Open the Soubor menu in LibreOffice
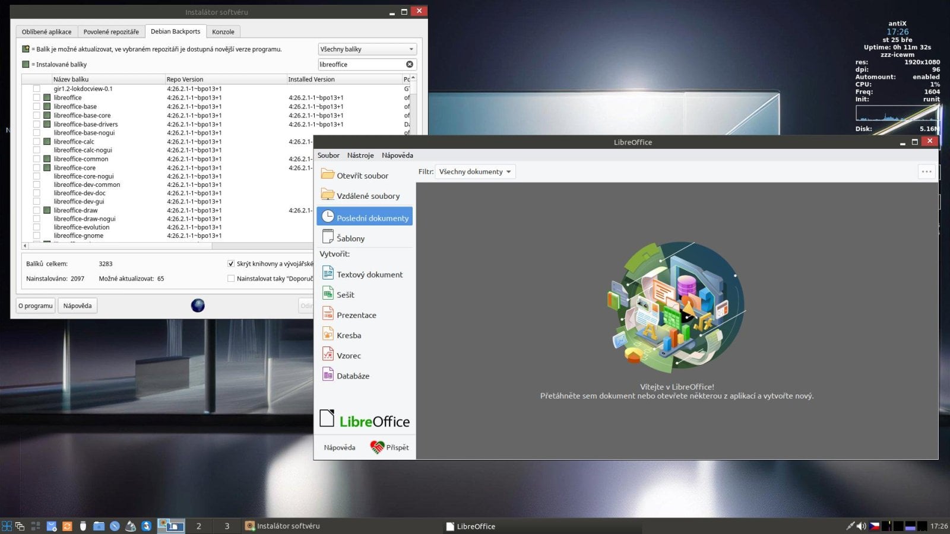 point(328,155)
